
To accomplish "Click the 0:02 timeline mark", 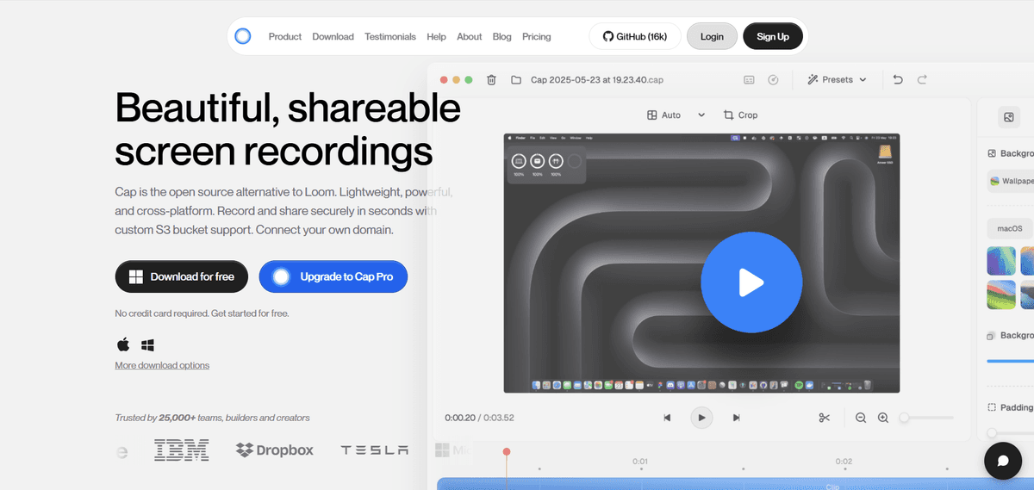I will [844, 461].
